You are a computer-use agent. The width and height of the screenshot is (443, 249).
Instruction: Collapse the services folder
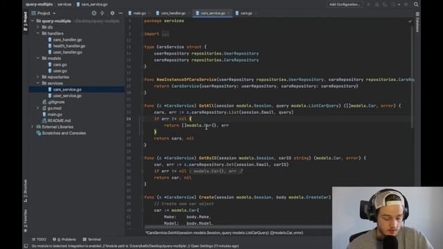(x=38, y=83)
